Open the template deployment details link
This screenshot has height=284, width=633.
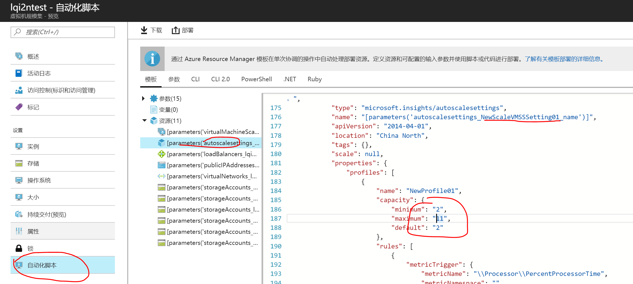click(x=564, y=59)
